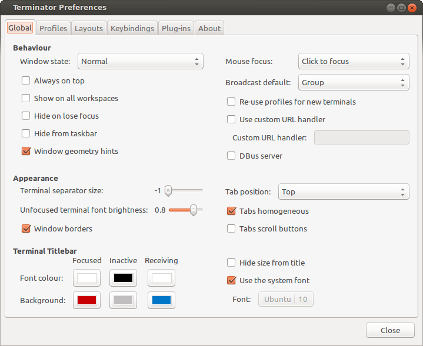Enable DBus server checkbox
This screenshot has width=423, height=346.
(231, 156)
